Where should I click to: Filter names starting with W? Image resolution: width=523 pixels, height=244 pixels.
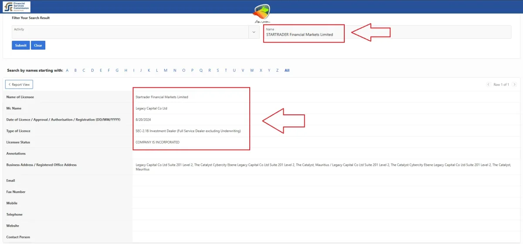(x=252, y=70)
